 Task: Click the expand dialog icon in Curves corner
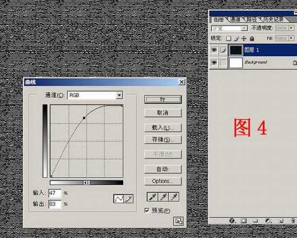click(x=177, y=222)
